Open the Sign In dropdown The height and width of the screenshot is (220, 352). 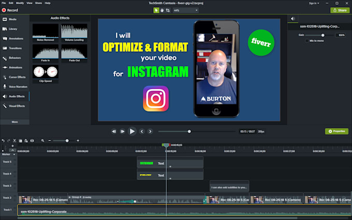tap(314, 3)
